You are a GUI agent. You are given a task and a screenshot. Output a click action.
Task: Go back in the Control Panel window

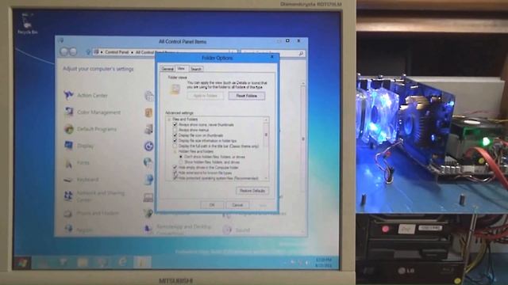[63, 51]
